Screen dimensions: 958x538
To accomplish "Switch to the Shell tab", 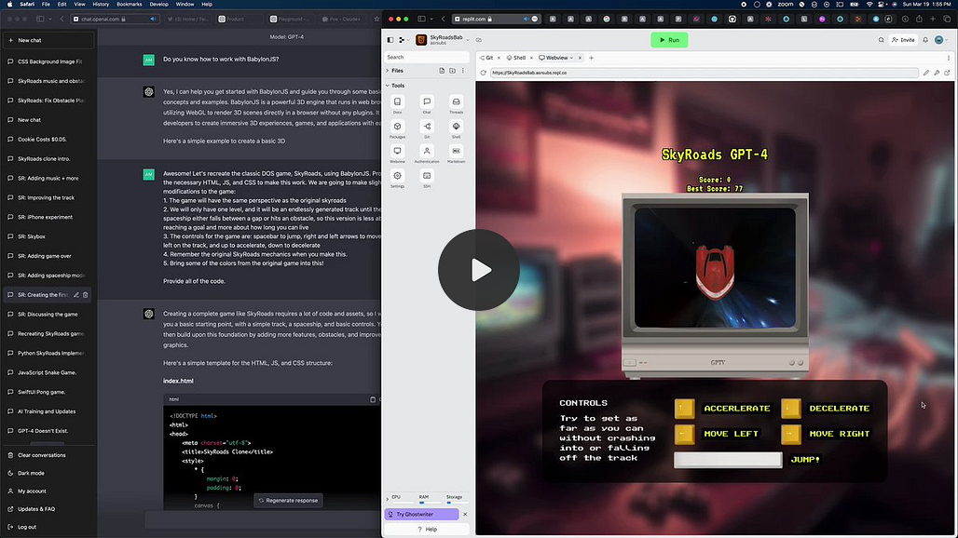I will coord(516,58).
